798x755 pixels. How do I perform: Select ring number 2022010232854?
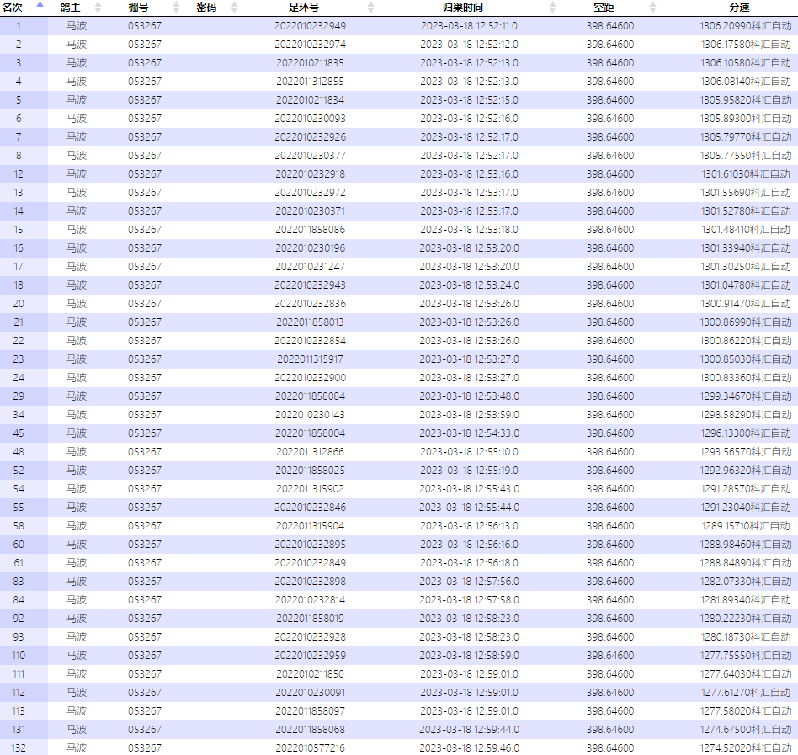310,341
